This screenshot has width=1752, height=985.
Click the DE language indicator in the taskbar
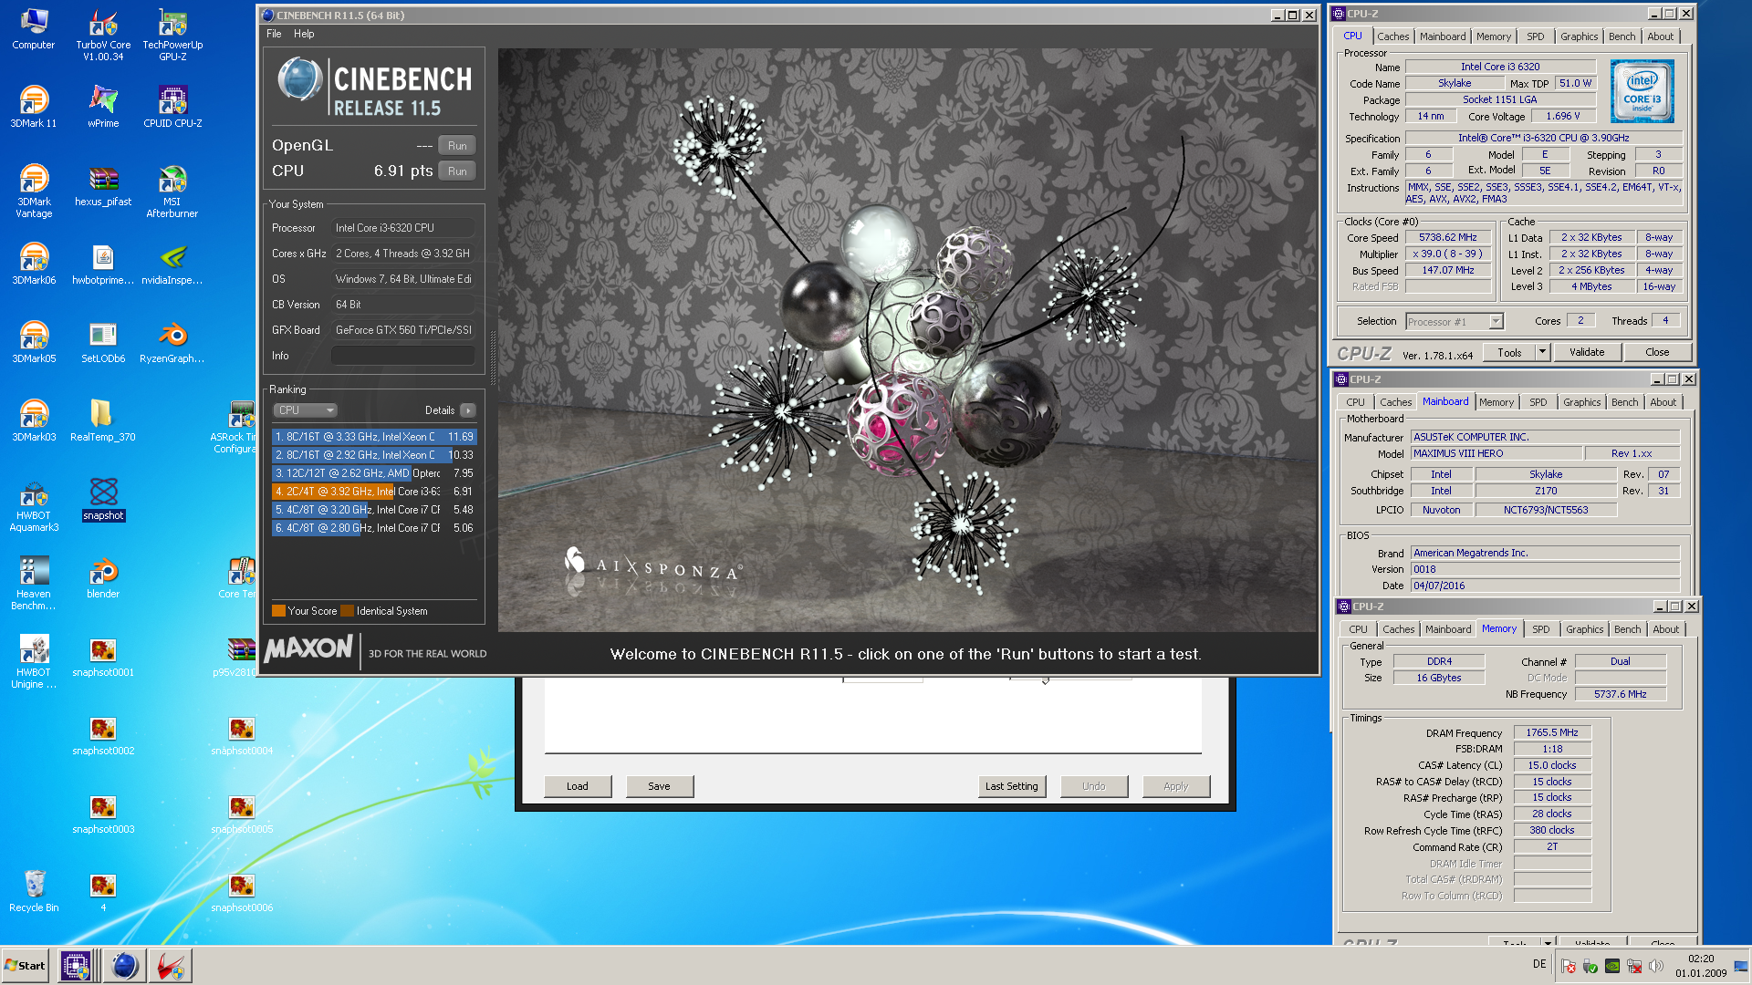pyautogui.click(x=1539, y=964)
